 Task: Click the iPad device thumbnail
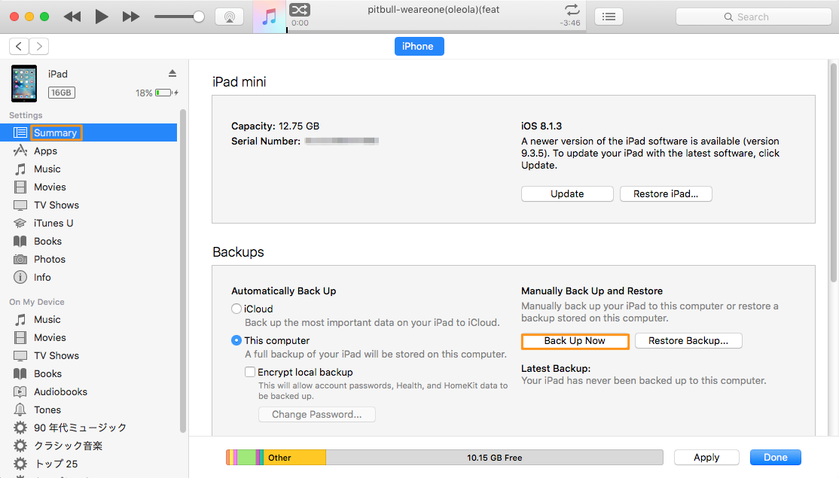24,84
